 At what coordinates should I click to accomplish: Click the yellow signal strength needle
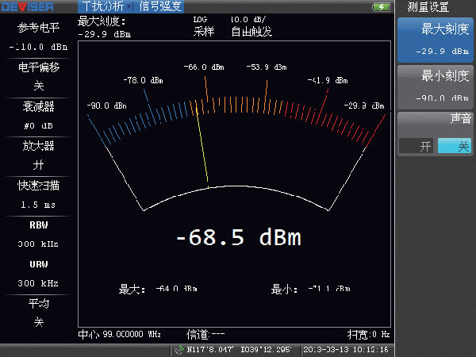202,151
